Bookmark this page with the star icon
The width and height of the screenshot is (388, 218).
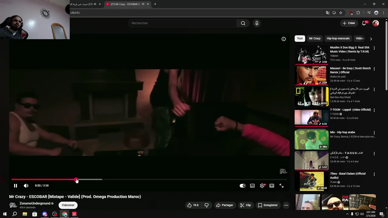[x=341, y=13]
